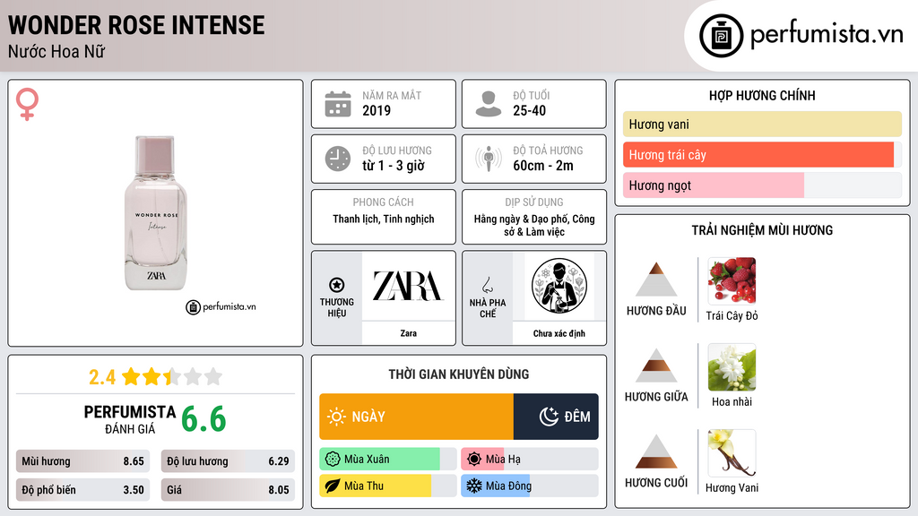This screenshot has height=516, width=918.
Task: Click the Mùa Thu season bar
Action: click(x=387, y=486)
